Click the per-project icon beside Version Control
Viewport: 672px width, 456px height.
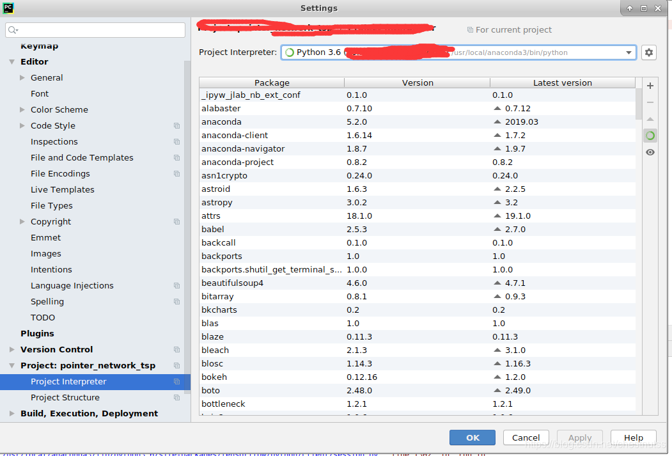click(176, 350)
